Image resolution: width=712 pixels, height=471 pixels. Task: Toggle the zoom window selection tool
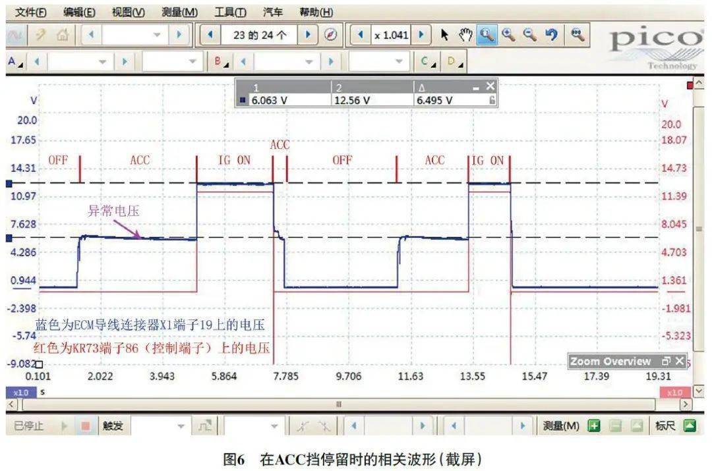pyautogui.click(x=487, y=35)
